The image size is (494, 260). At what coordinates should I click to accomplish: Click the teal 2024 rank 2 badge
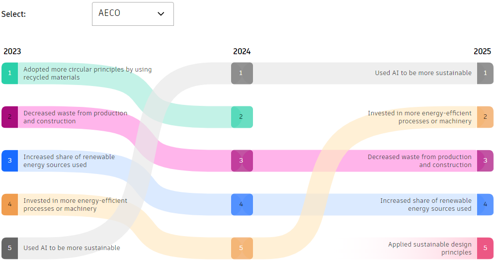[x=242, y=117]
